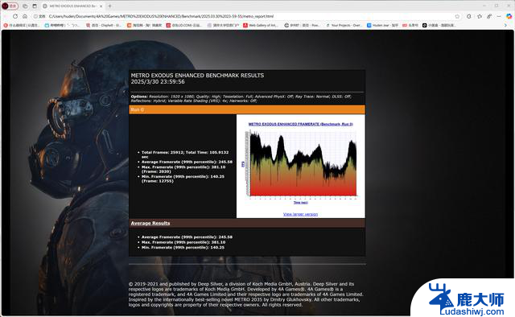Viewport: 515px width, 317px height.
Task: Open the Huden Jear Zhihu bookmark
Action: click(383, 25)
